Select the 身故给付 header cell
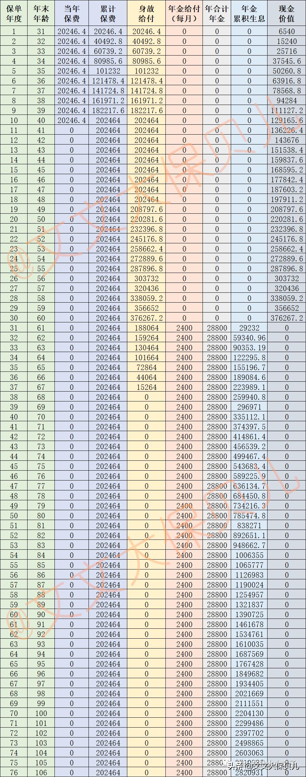The image size is (306, 777). click(146, 14)
